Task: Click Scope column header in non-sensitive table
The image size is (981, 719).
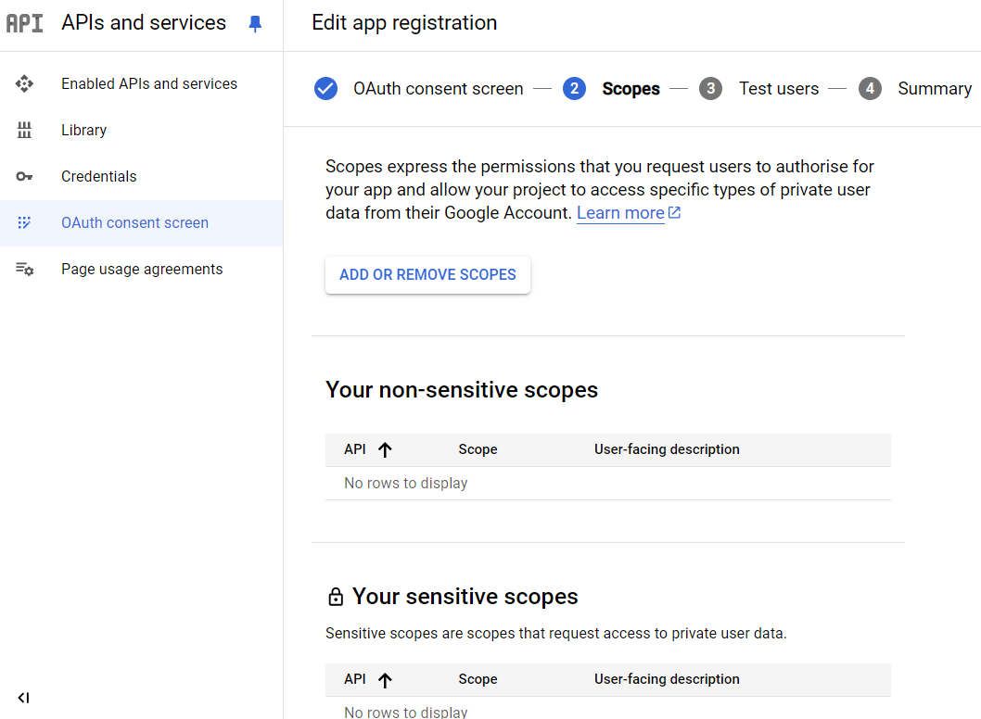Action: tap(478, 449)
